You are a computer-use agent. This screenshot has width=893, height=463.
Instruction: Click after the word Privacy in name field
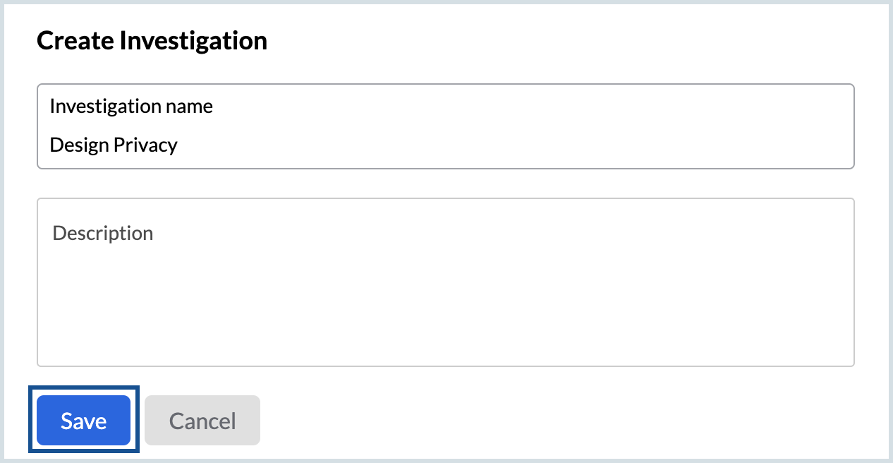click(x=179, y=145)
